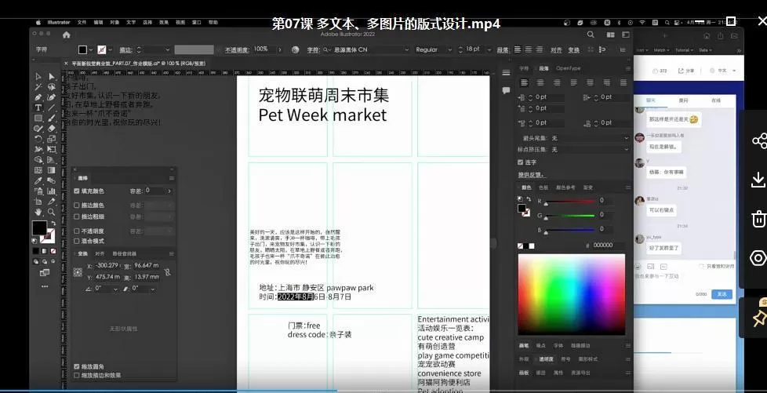Open the Regular font style dropdown
This screenshot has width=767, height=393.
(449, 50)
